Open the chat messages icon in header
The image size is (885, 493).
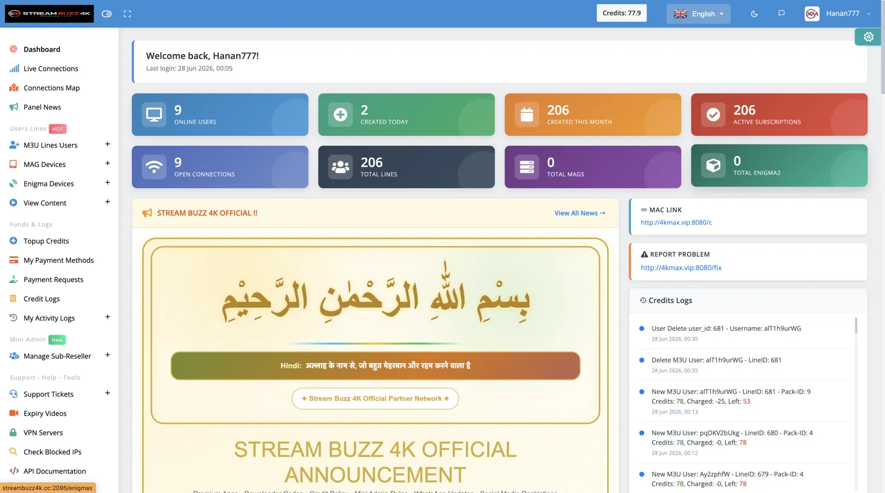click(782, 13)
